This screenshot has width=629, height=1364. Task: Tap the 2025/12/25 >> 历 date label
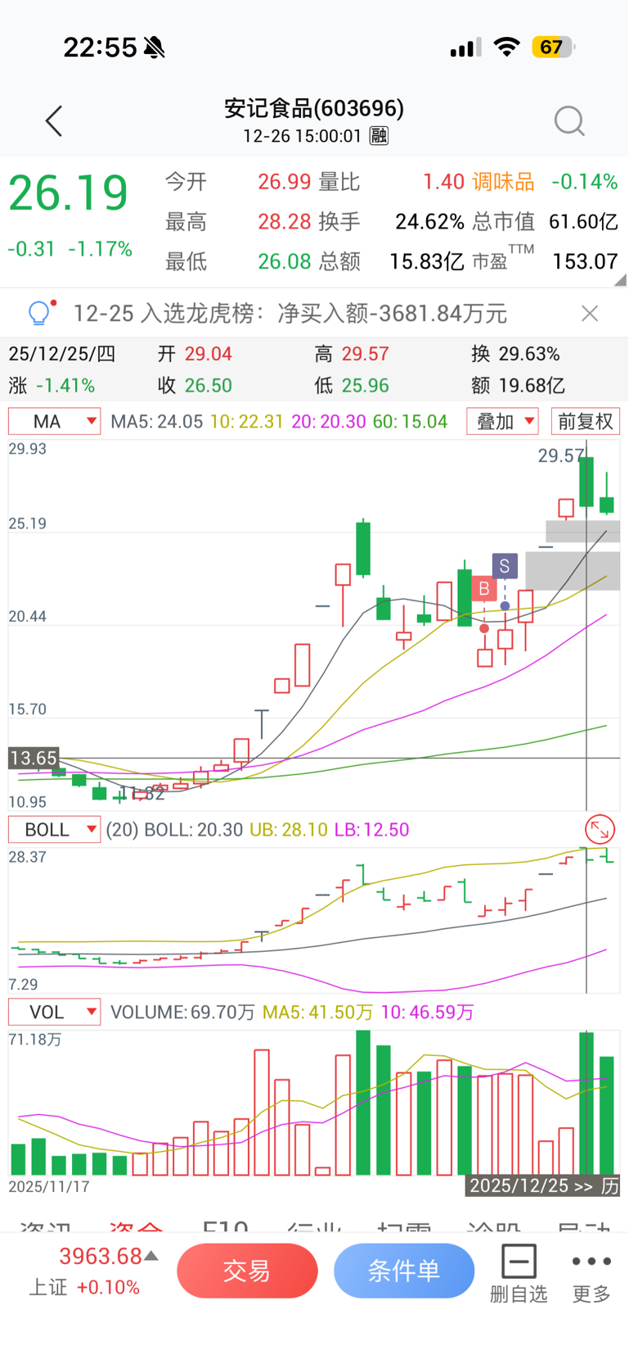[x=543, y=1185]
